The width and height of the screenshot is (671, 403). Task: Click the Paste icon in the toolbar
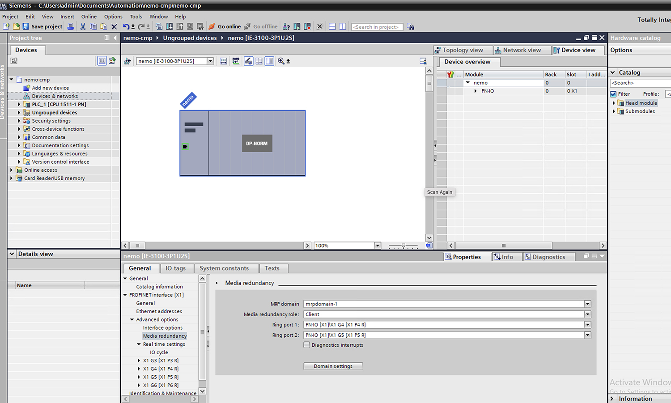click(x=104, y=26)
